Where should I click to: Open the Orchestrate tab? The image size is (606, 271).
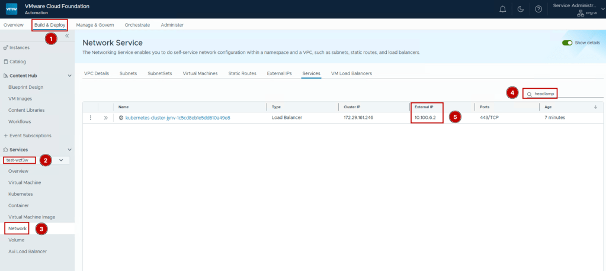(x=137, y=25)
